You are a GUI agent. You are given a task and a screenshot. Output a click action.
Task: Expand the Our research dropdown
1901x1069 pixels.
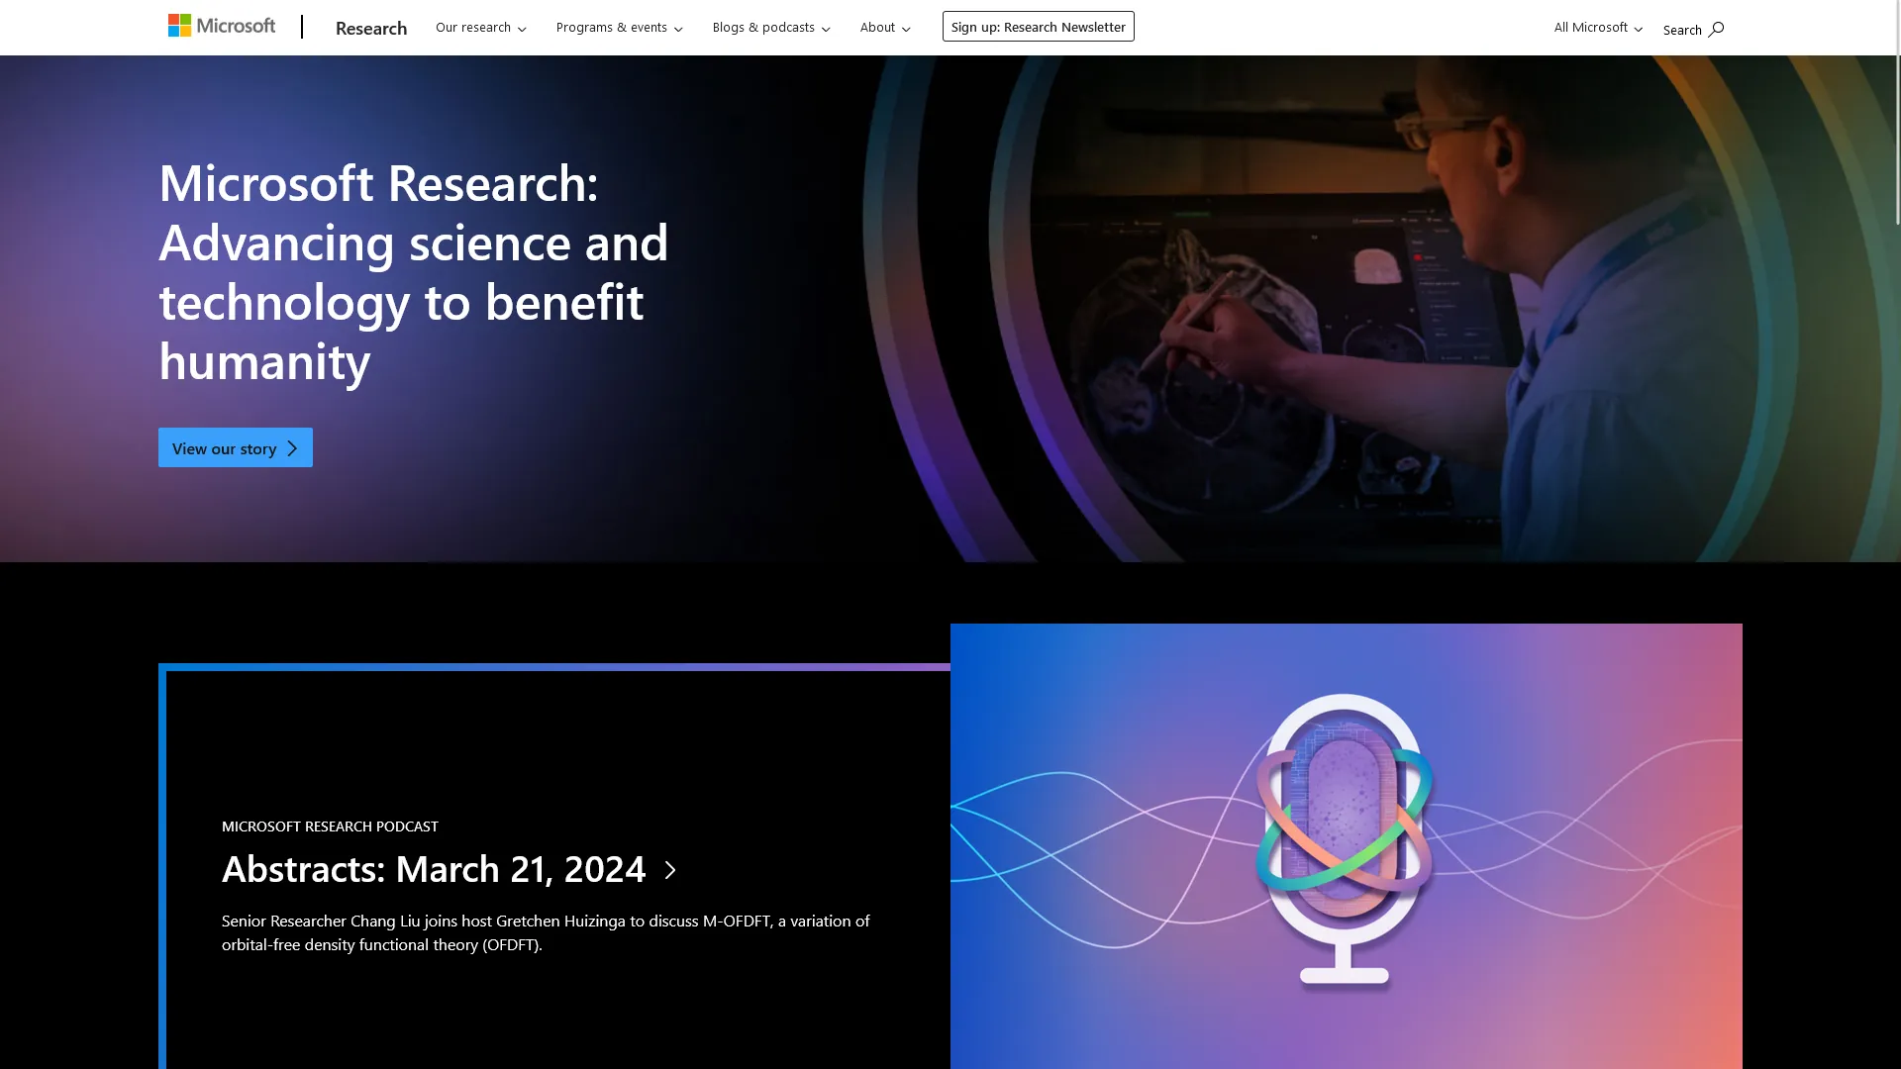click(x=473, y=27)
